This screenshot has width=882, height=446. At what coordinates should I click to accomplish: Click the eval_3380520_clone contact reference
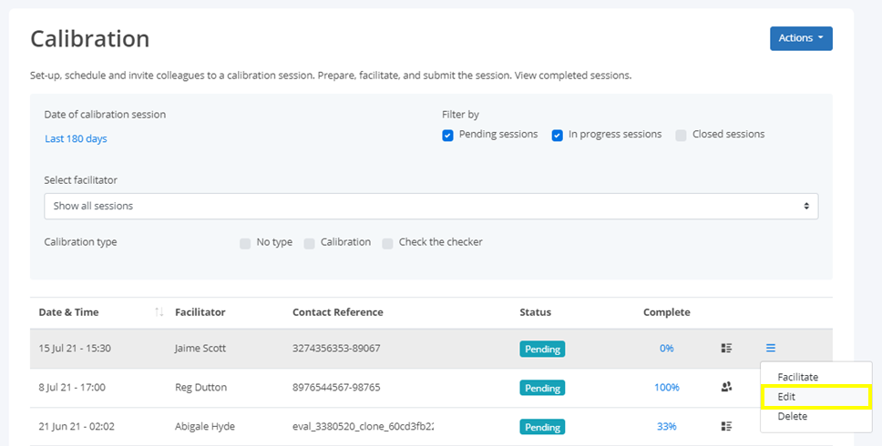click(x=363, y=427)
